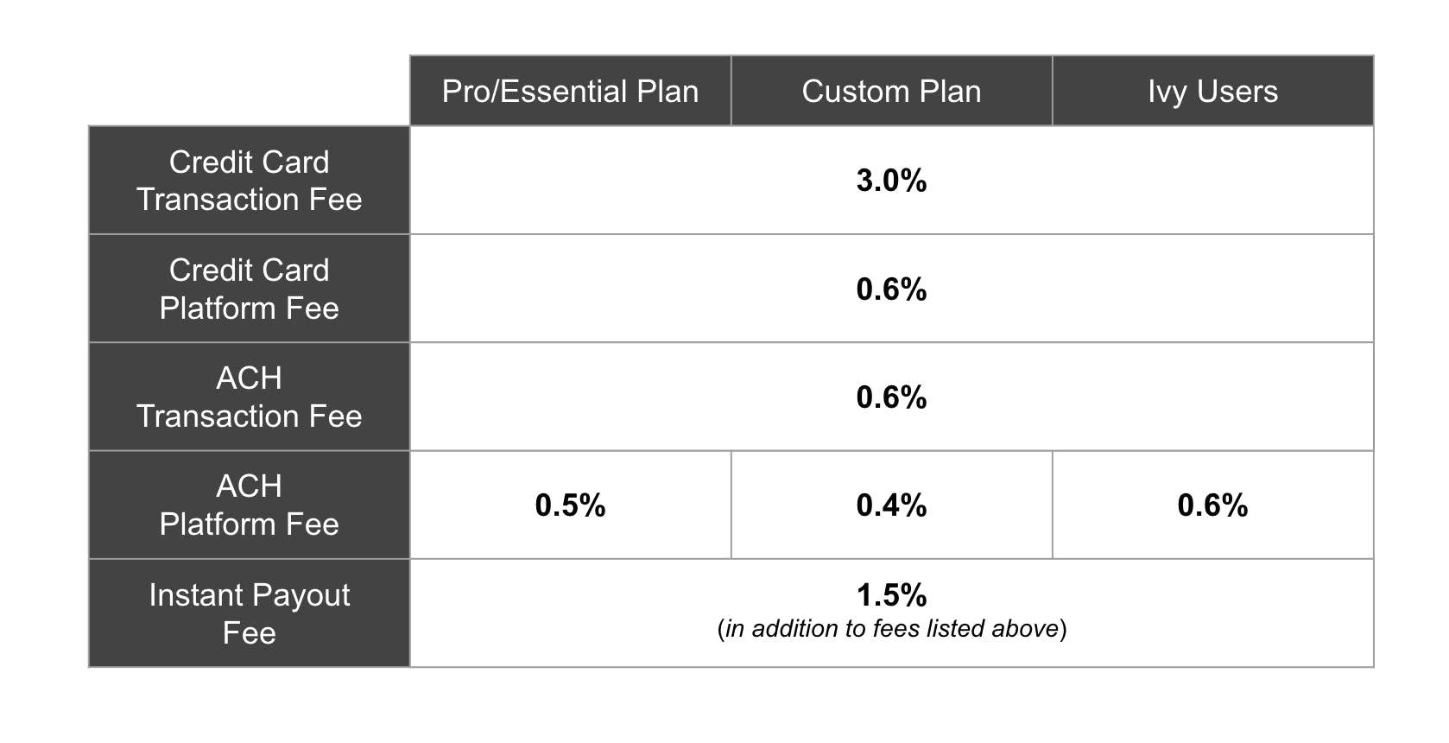Click the ACH Platform Fee row label

pyautogui.click(x=249, y=505)
